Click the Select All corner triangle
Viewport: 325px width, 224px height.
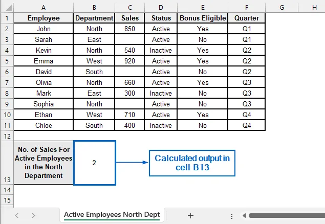click(x=9, y=8)
